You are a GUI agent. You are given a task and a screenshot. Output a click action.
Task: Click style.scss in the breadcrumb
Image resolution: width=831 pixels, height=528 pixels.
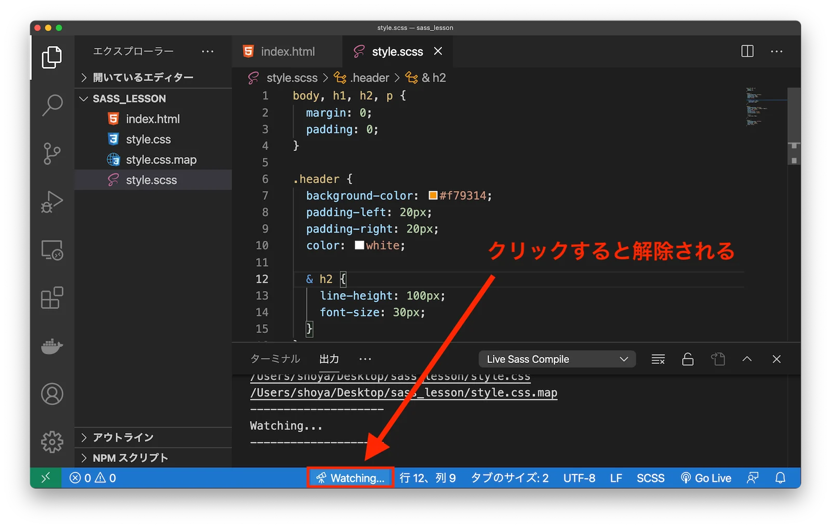291,78
